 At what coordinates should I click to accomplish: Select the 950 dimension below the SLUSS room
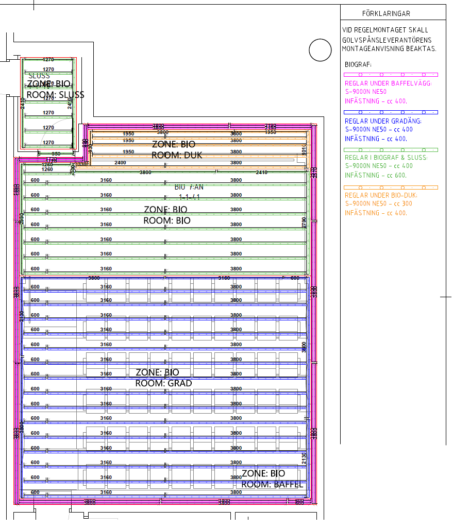click(56, 154)
